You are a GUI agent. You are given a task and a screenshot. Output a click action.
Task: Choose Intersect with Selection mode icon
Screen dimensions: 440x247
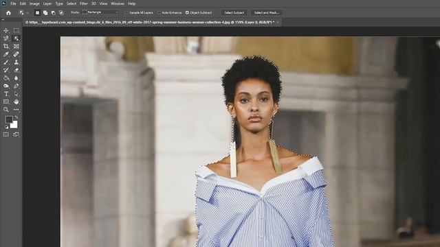(61, 12)
